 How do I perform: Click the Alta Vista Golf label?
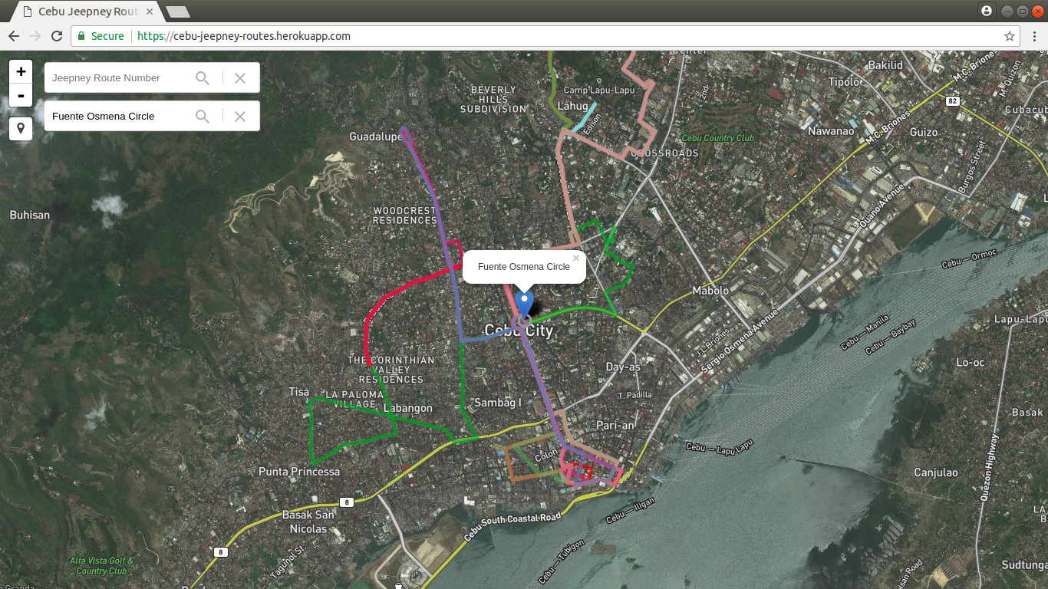[101, 566]
